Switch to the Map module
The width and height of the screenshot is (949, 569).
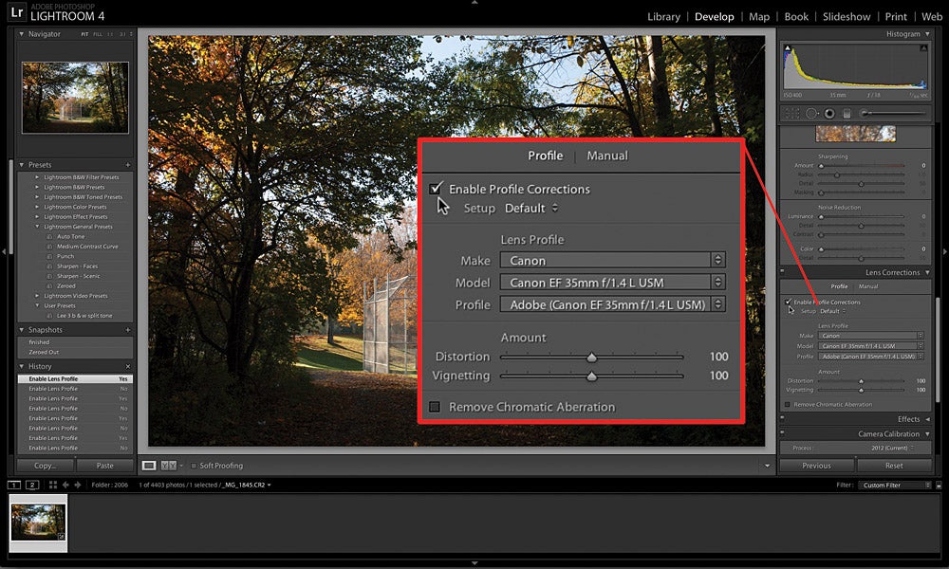pyautogui.click(x=759, y=17)
